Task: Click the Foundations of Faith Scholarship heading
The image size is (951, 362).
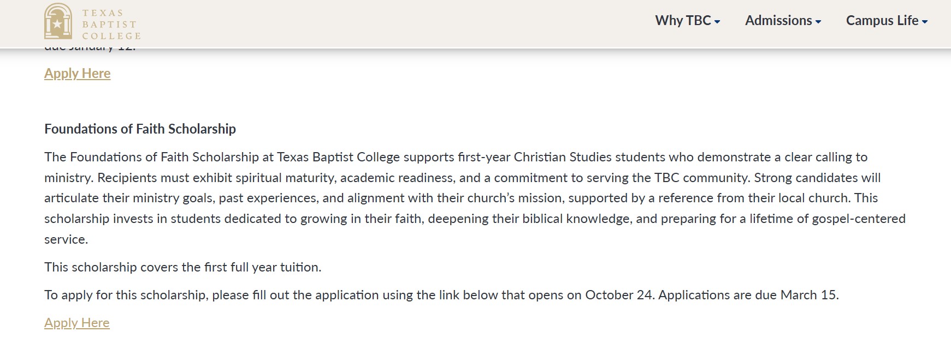Action: [140, 129]
